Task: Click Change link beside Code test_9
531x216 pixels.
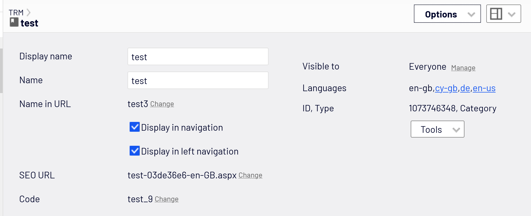Action: point(166,199)
